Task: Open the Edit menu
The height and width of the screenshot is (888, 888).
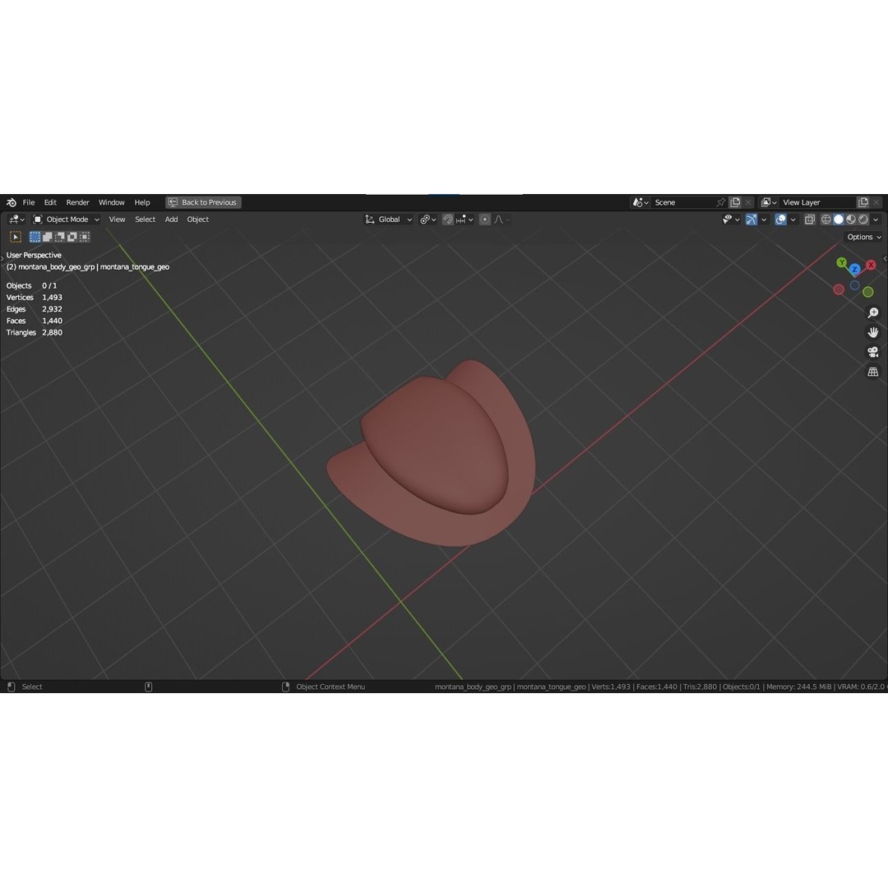Action: pos(50,202)
